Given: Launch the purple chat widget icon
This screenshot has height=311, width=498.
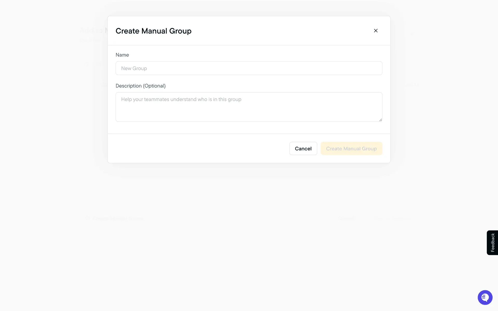Looking at the screenshot, I should click(x=485, y=297).
